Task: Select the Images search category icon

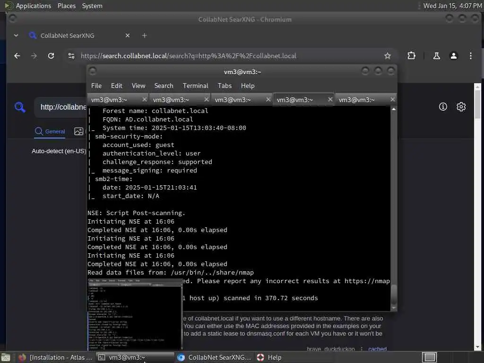Action: (x=79, y=131)
